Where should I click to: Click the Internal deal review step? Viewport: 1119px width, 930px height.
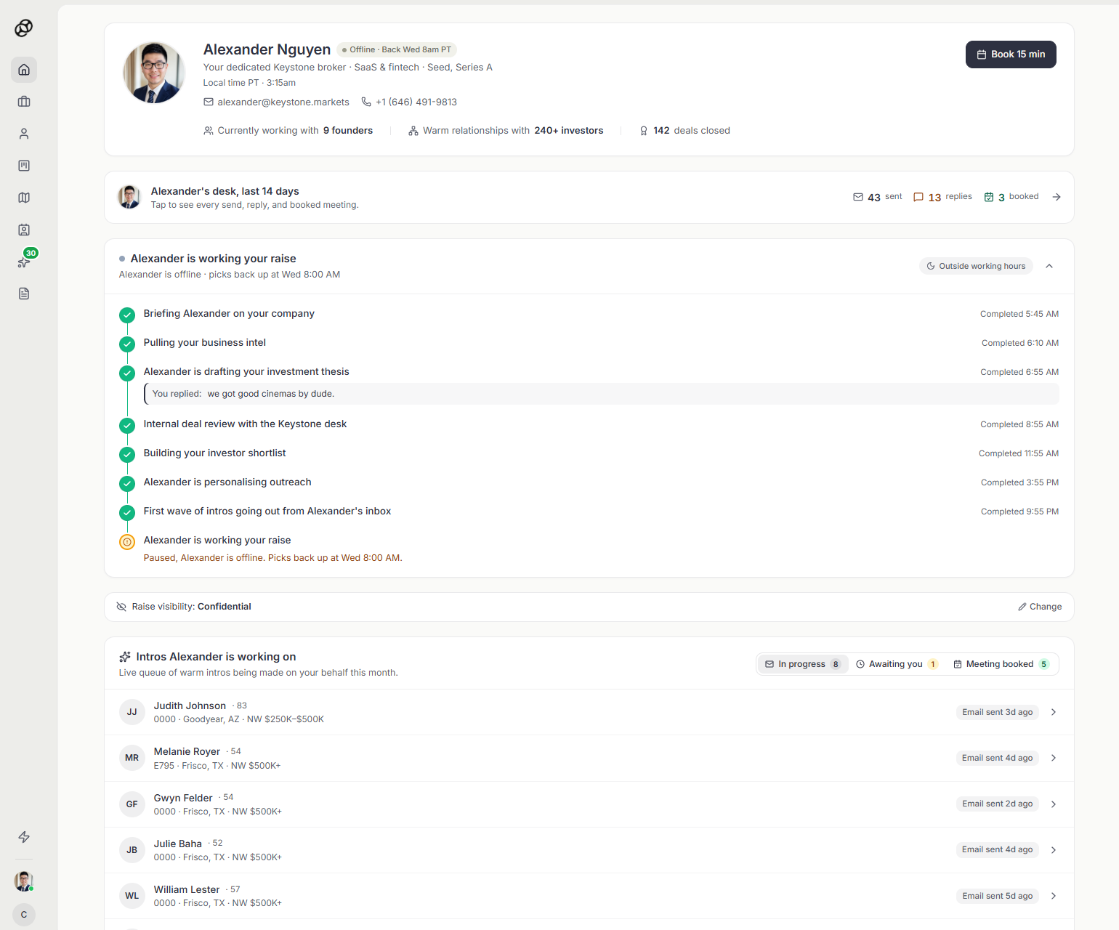point(245,424)
